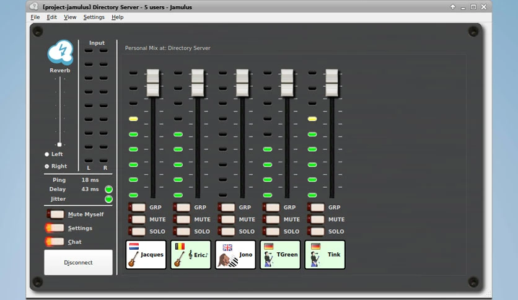Click TGreen's musician icon
The image size is (518, 300).
pyautogui.click(x=268, y=259)
